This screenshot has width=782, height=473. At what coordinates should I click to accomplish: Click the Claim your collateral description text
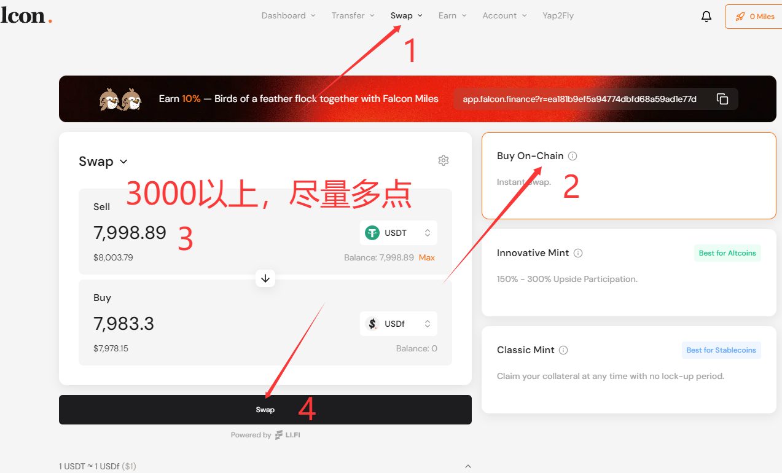[611, 376]
